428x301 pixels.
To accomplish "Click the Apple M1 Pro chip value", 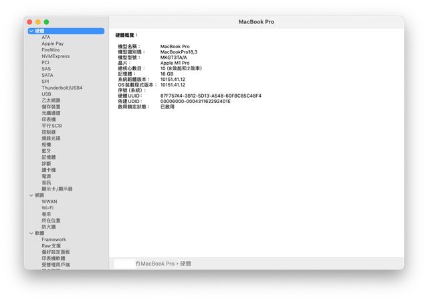I will [175, 63].
